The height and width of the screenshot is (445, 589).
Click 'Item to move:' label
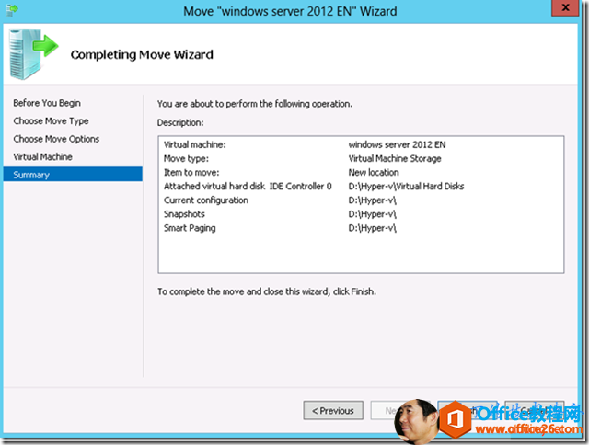tap(191, 173)
